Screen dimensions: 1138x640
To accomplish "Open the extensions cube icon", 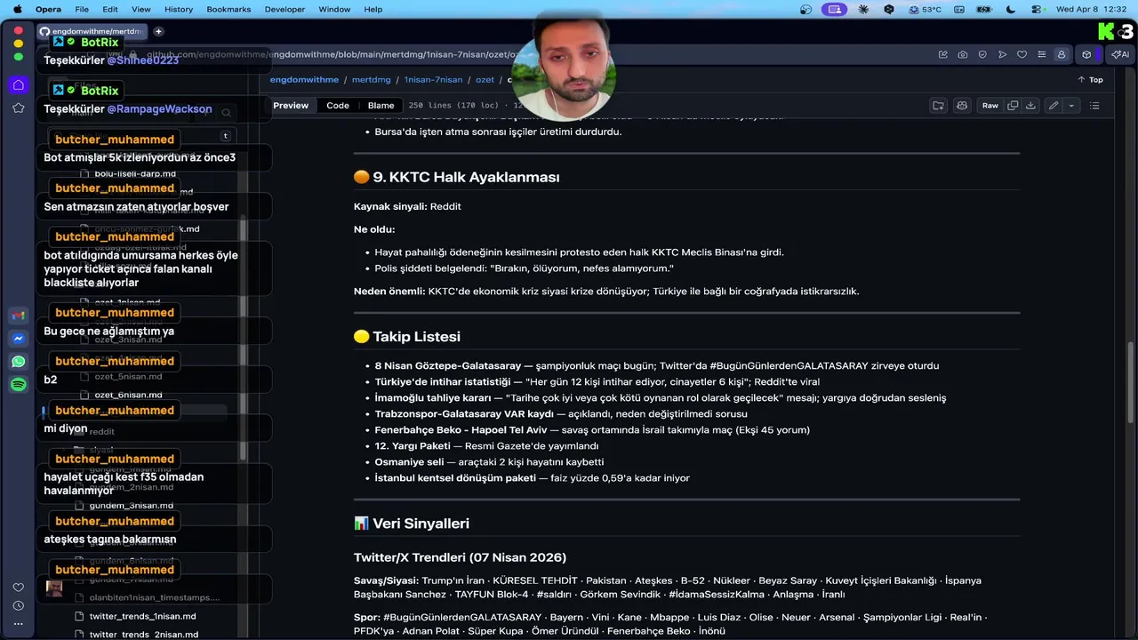I will click(x=1086, y=54).
